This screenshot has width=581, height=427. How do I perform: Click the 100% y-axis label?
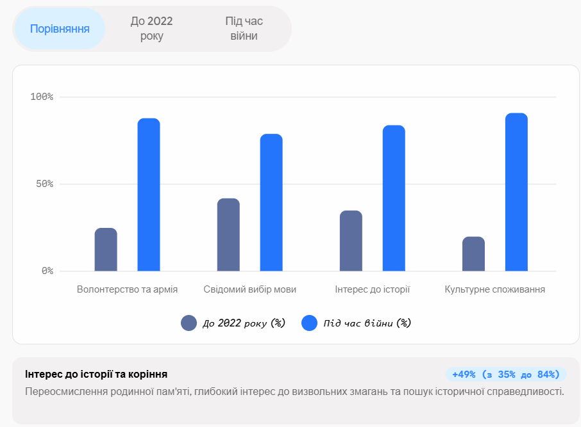pos(42,97)
